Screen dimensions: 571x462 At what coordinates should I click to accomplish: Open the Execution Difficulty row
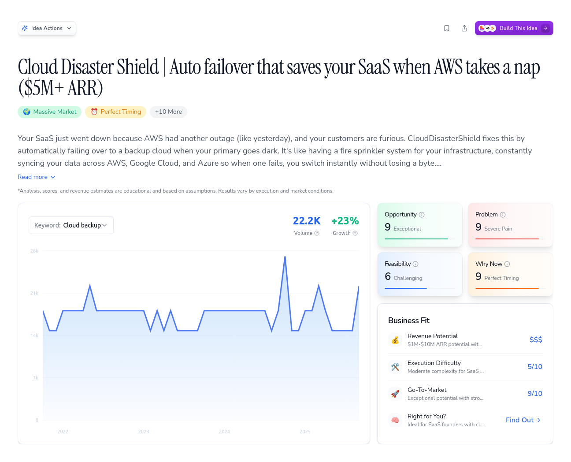click(465, 367)
